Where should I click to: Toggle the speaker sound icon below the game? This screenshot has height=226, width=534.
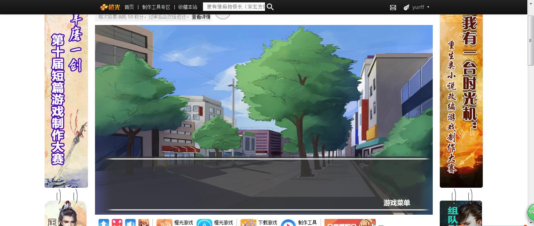[130, 223]
